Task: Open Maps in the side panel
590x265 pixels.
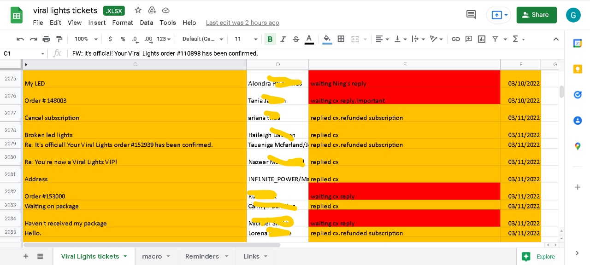Action: tap(578, 146)
